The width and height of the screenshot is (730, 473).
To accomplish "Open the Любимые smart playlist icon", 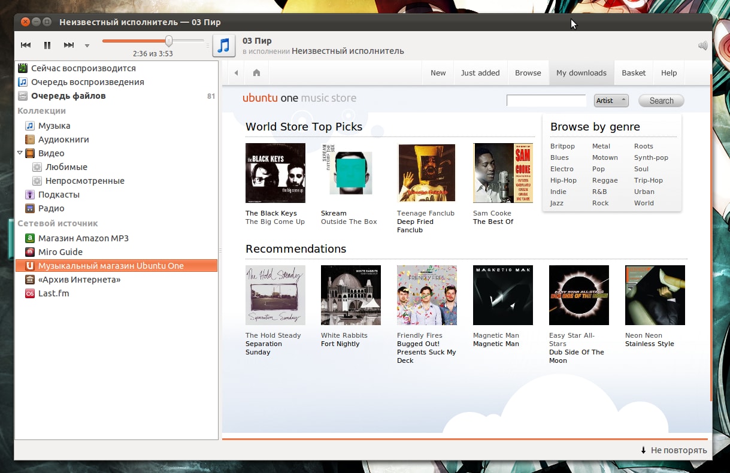I will click(x=37, y=167).
